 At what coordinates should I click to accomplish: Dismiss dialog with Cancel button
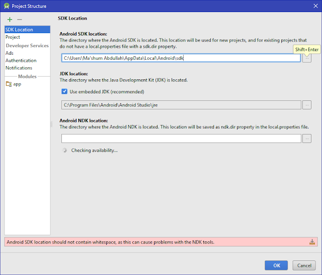coord(304,265)
